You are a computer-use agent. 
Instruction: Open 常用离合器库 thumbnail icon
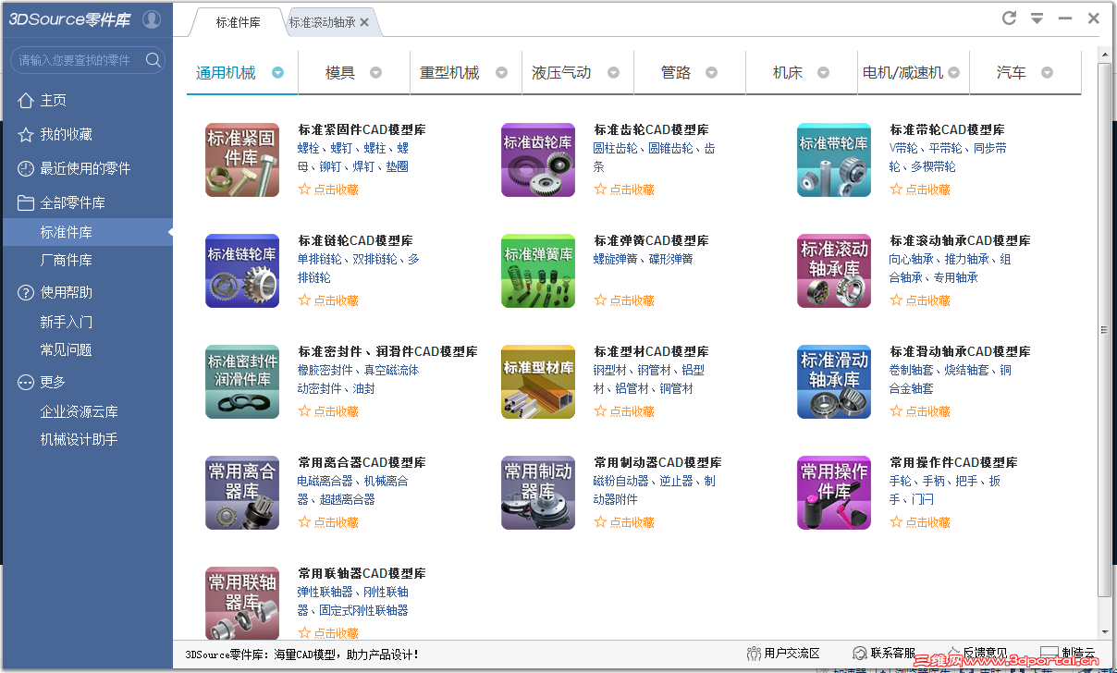click(x=242, y=493)
